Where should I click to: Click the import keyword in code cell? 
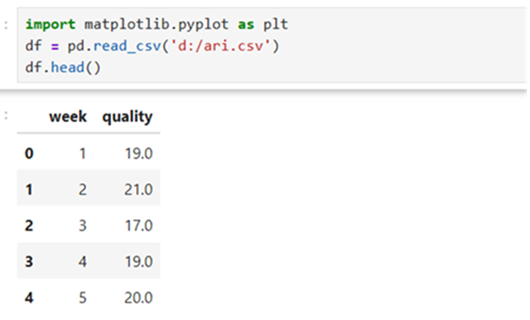[50, 24]
